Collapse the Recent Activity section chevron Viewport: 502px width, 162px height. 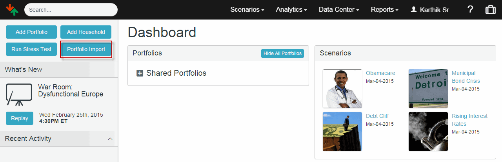pos(110,139)
